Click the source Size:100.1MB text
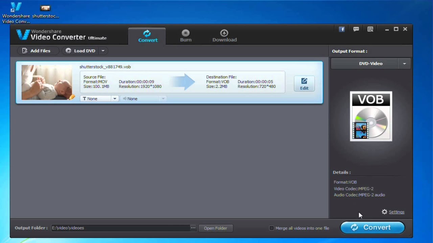 [x=96, y=86]
